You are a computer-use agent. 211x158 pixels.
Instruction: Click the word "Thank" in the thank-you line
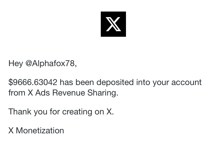pyautogui.click(x=20, y=112)
